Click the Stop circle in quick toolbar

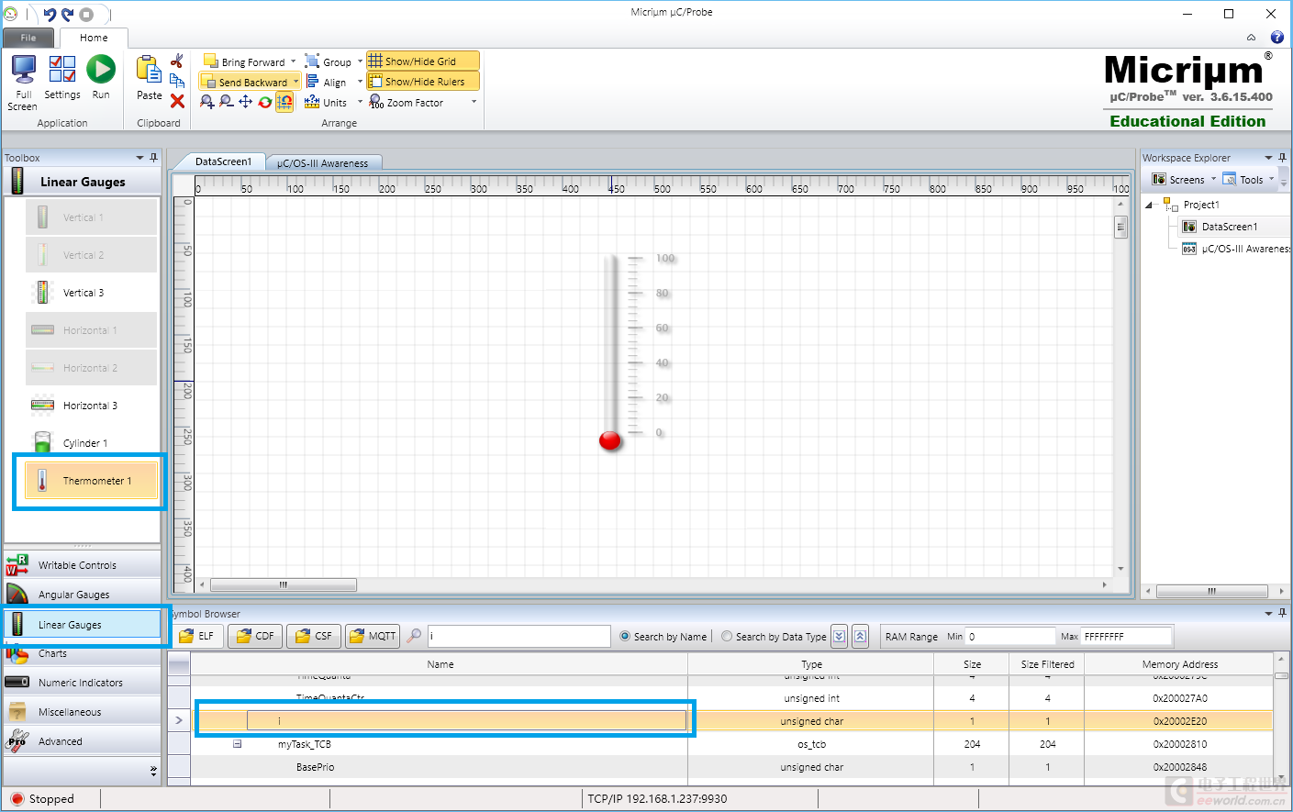click(86, 14)
